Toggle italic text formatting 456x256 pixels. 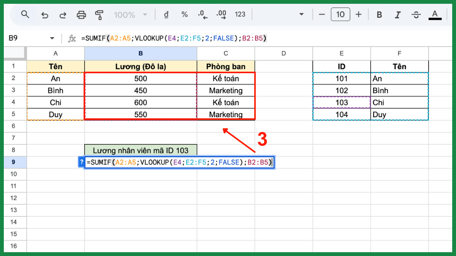(x=397, y=15)
